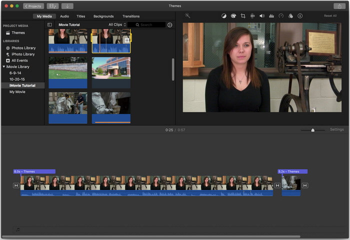350x240 pixels.
Task: Open the Color Balance tool
Action: 224,16
